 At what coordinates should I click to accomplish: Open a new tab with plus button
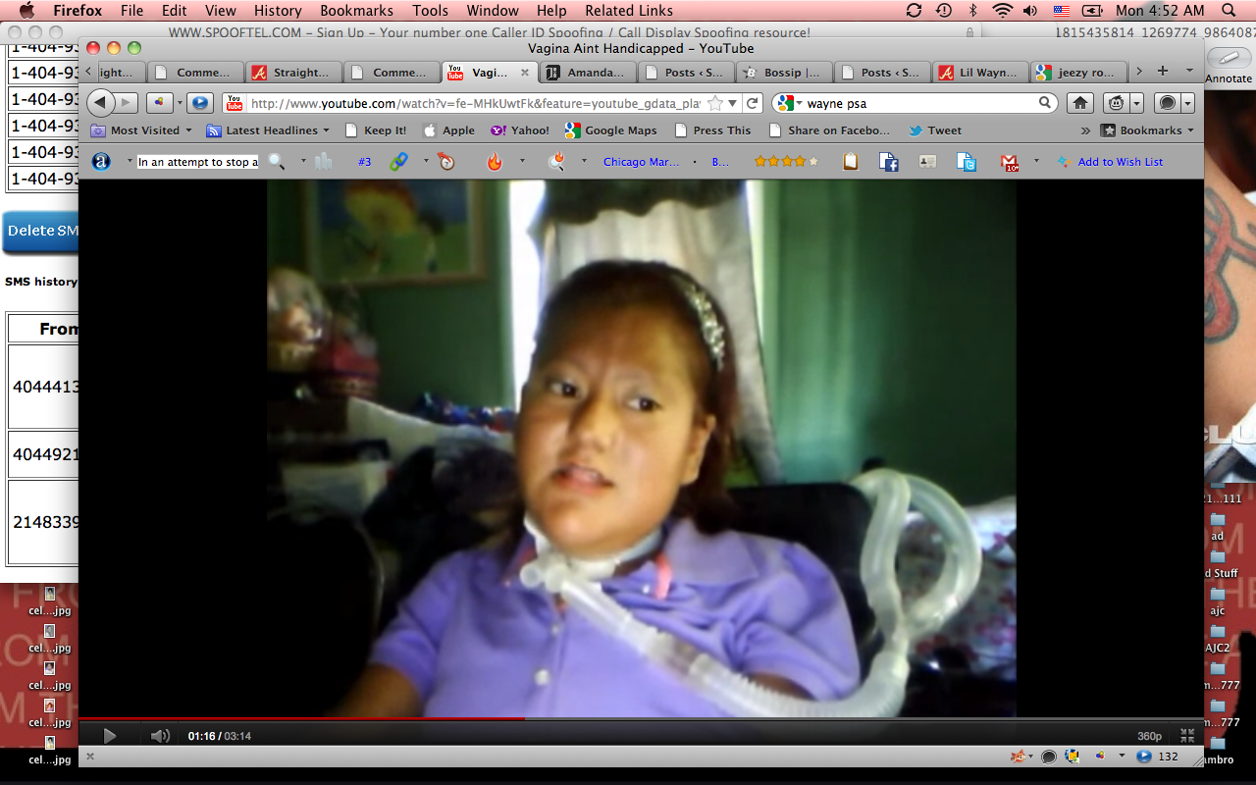tap(1163, 72)
